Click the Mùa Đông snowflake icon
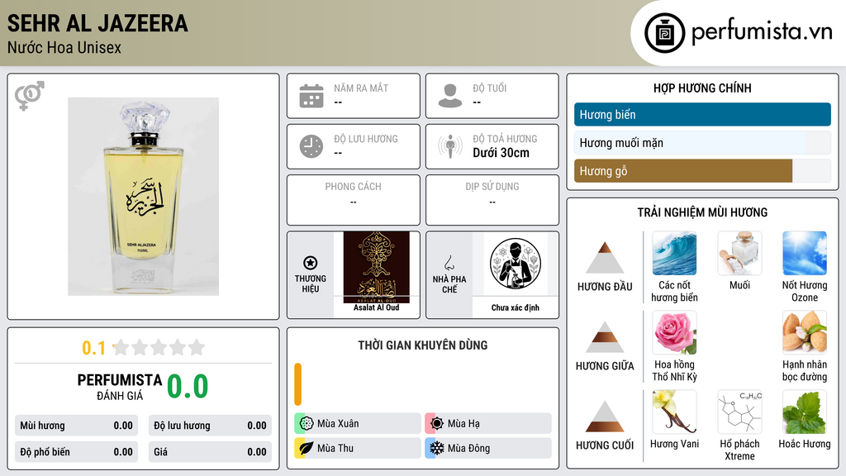The height and width of the screenshot is (476, 846). [x=437, y=448]
